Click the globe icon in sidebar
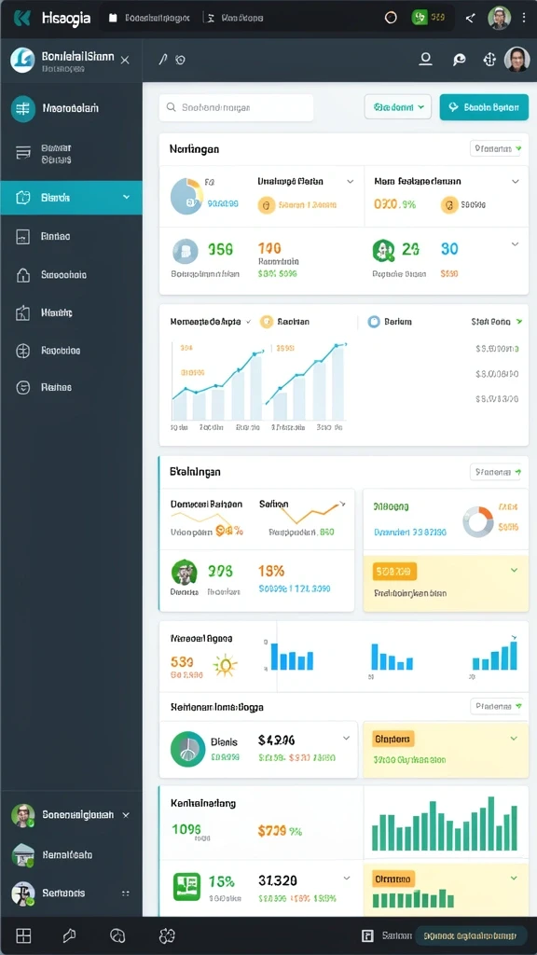Screen dimensions: 537x955 click(x=22, y=351)
